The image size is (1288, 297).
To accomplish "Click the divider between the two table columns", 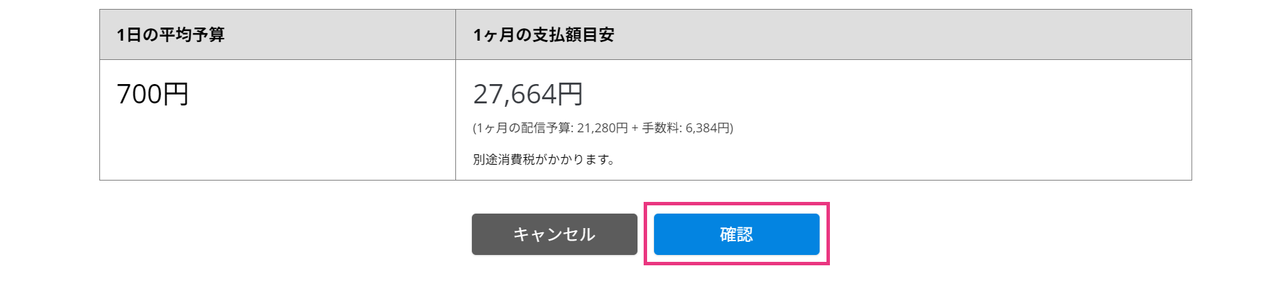I will 455,95.
